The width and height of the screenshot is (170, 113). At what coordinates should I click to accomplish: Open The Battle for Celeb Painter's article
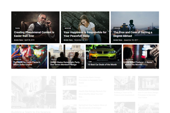[27, 63]
